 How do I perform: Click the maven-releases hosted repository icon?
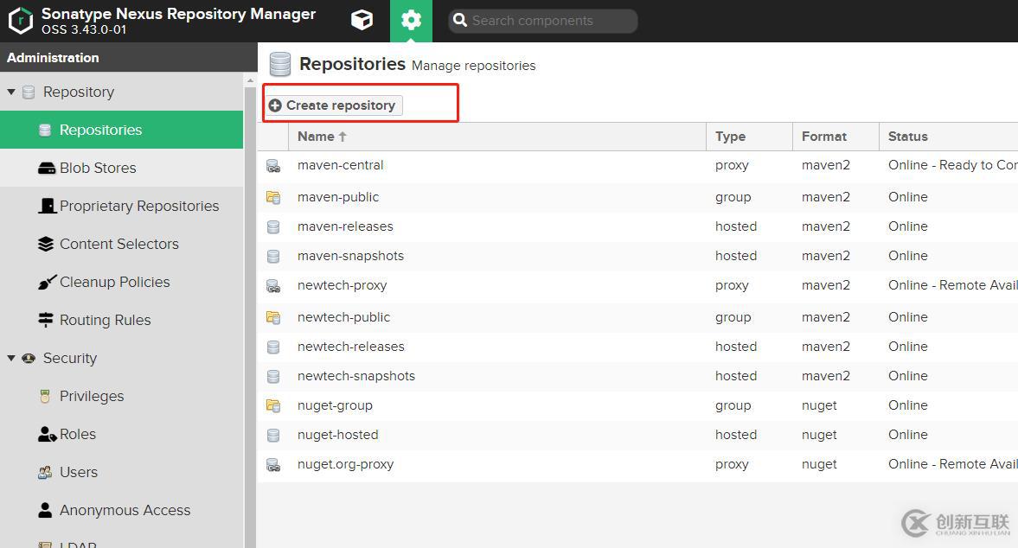pos(273,227)
